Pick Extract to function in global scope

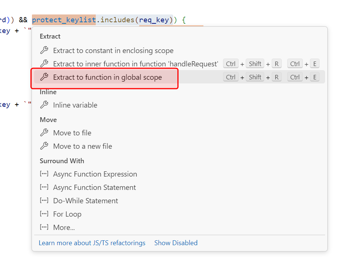(108, 77)
